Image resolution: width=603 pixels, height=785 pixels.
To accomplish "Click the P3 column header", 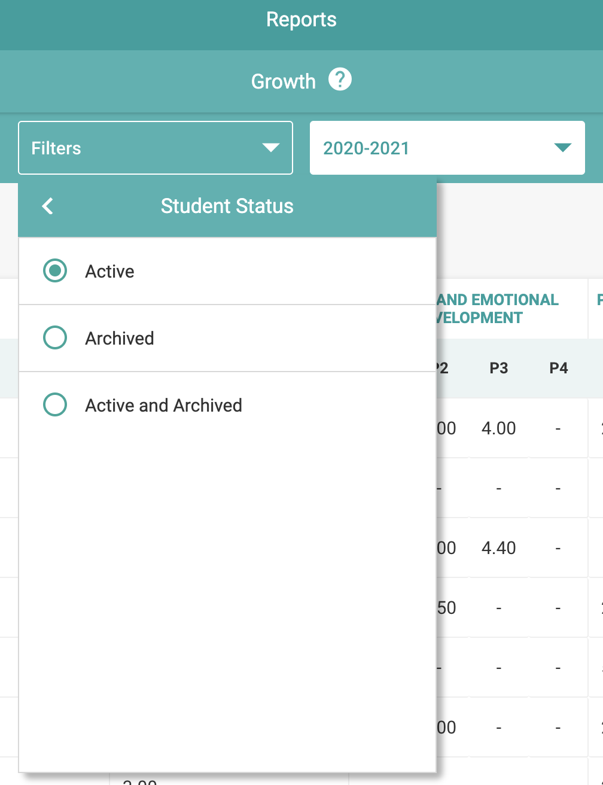I will coord(498,368).
